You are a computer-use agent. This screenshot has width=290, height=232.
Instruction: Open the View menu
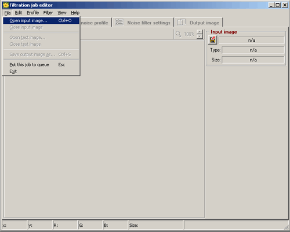coord(62,13)
